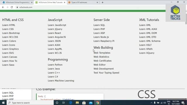Open the Learn Canvas link

point(10,57)
